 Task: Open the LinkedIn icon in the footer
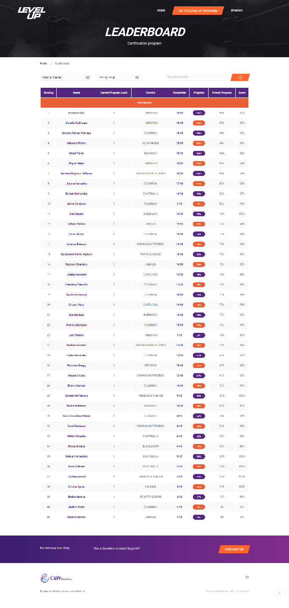click(x=247, y=577)
